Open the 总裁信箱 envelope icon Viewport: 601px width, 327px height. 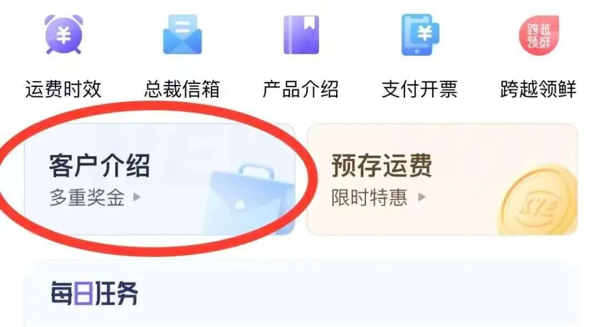(183, 34)
